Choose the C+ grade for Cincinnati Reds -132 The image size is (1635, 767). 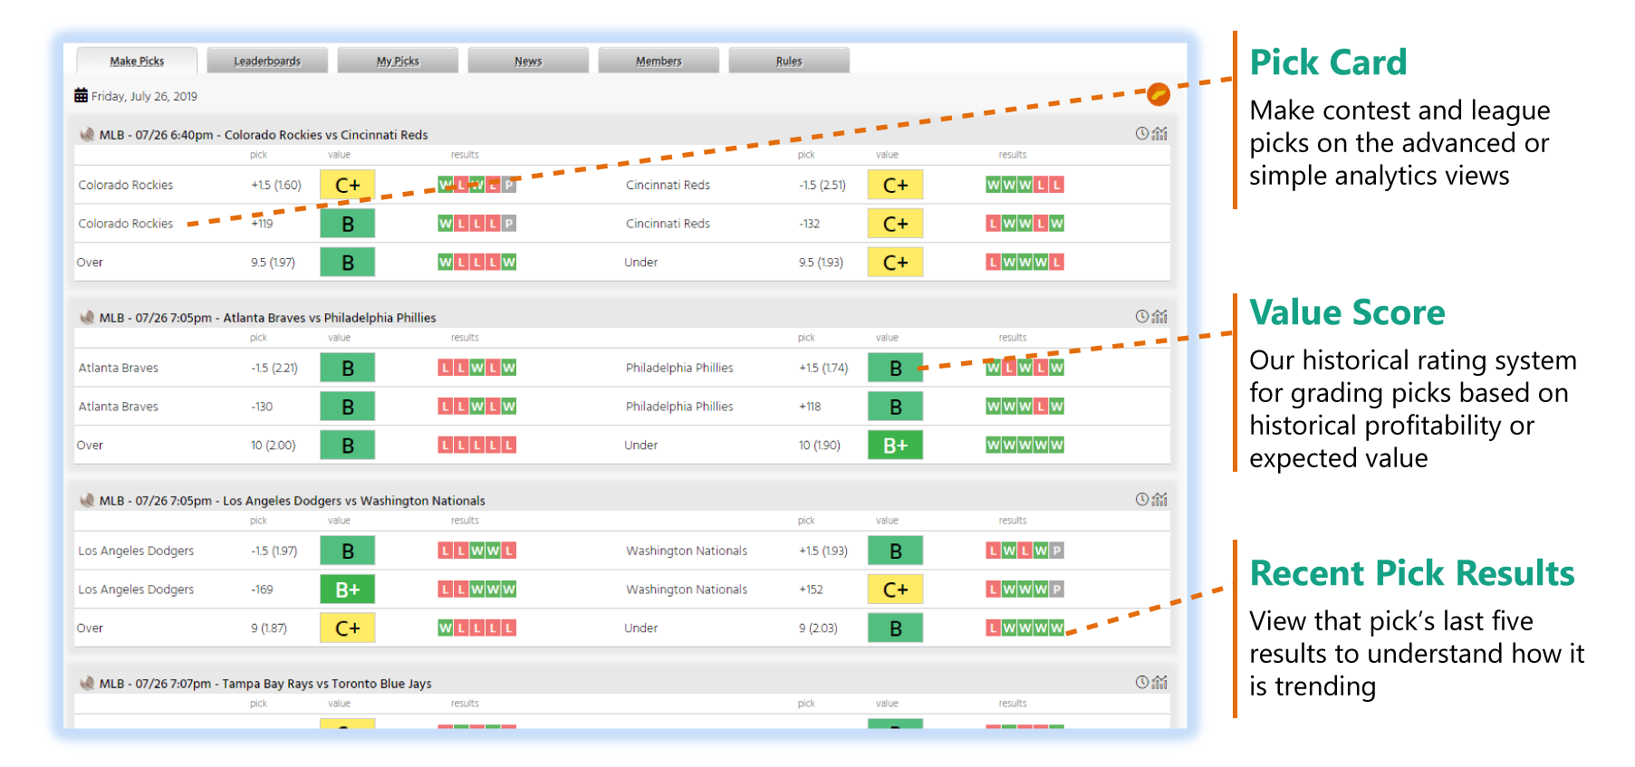click(895, 224)
